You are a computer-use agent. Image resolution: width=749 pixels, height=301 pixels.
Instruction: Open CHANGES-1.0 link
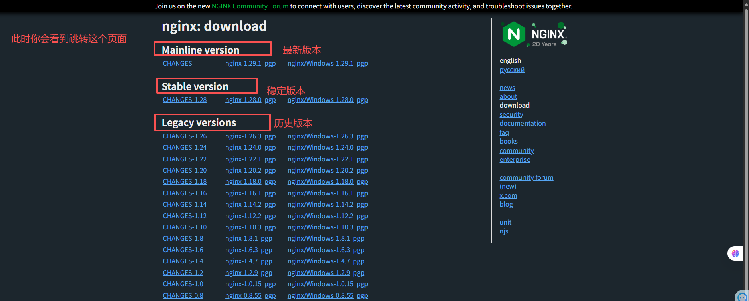(183, 284)
